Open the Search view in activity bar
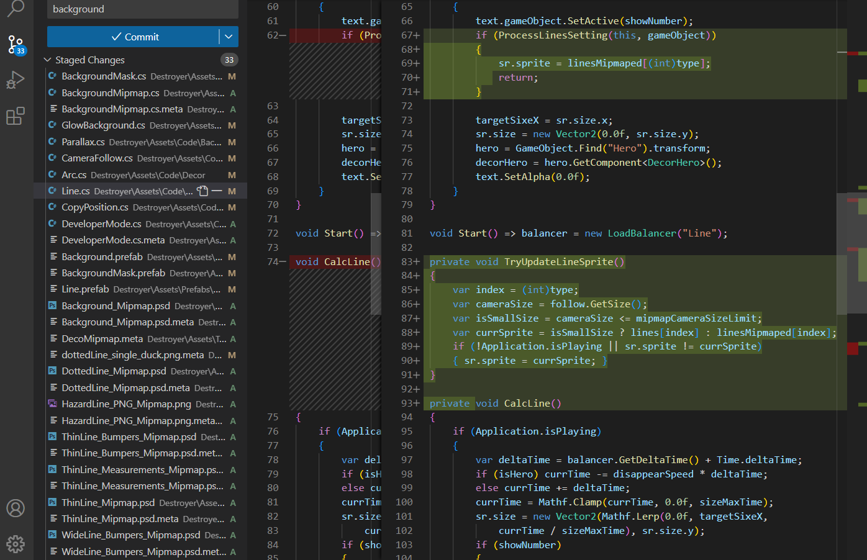 pos(16,9)
